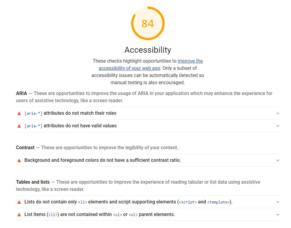Open the 'attributes do not have valid values' row
The image size is (291, 228).
[x=148, y=126]
